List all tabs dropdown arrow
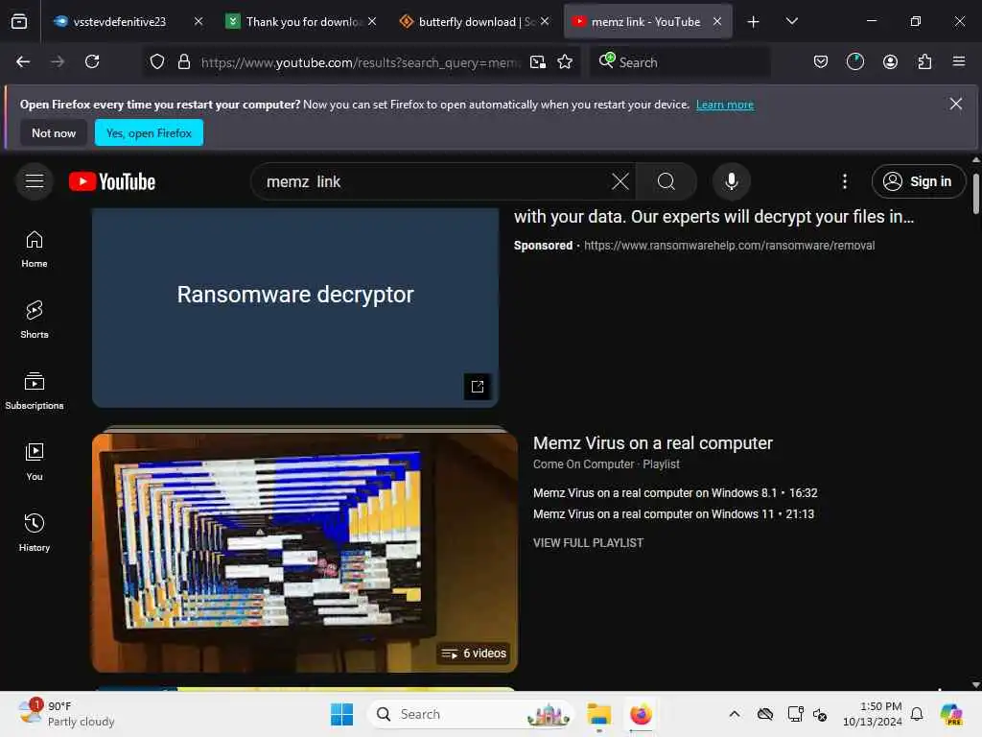This screenshot has width=982, height=737. (791, 21)
